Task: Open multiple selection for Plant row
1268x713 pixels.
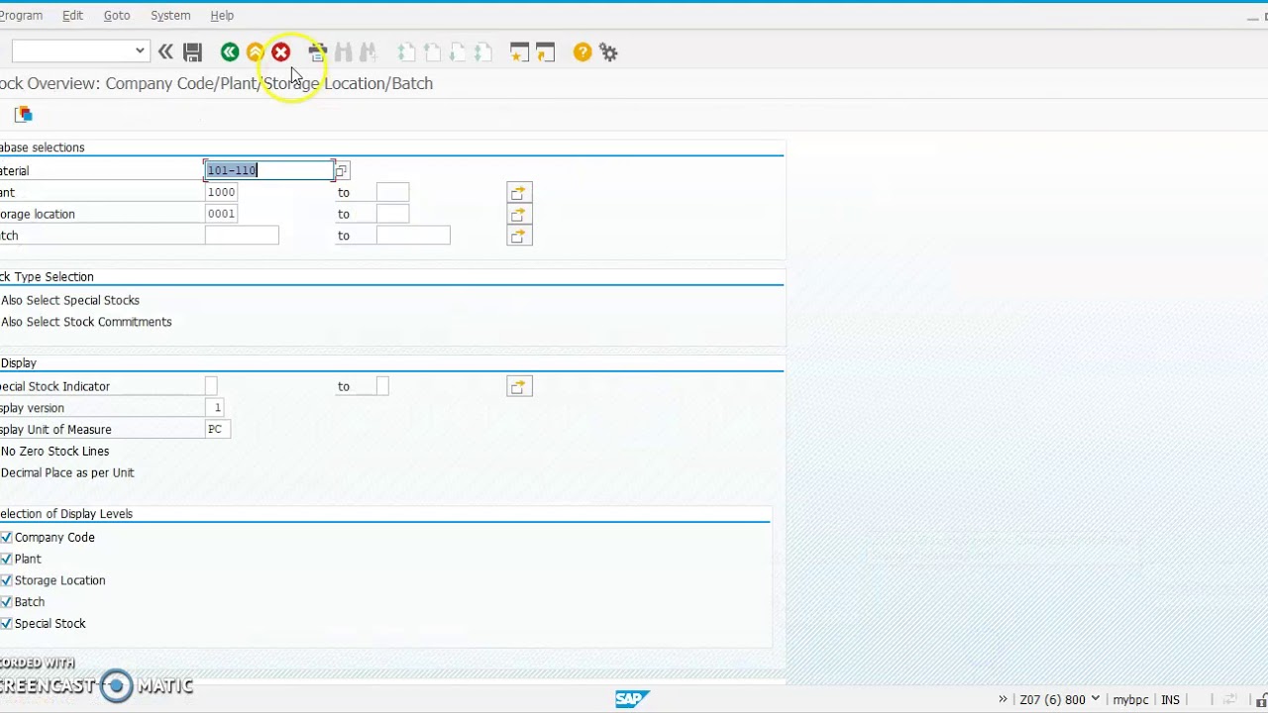Action: 519,192
